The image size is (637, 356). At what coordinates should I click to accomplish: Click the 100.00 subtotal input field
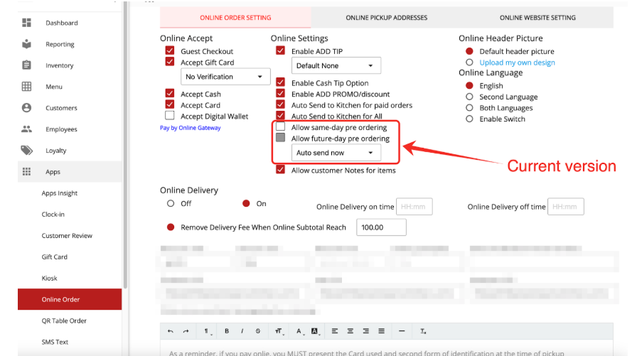point(381,227)
